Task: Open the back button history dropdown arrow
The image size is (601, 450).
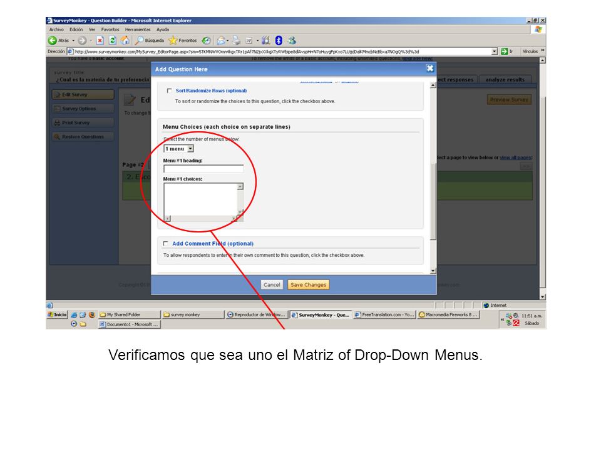Action: tap(73, 41)
